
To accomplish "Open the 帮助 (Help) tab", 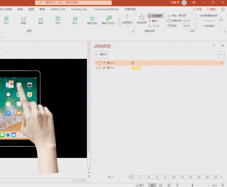I will [x=42, y=9].
